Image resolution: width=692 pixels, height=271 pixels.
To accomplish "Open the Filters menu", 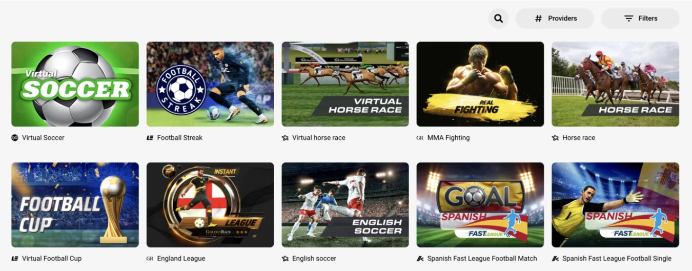I will click(x=640, y=18).
